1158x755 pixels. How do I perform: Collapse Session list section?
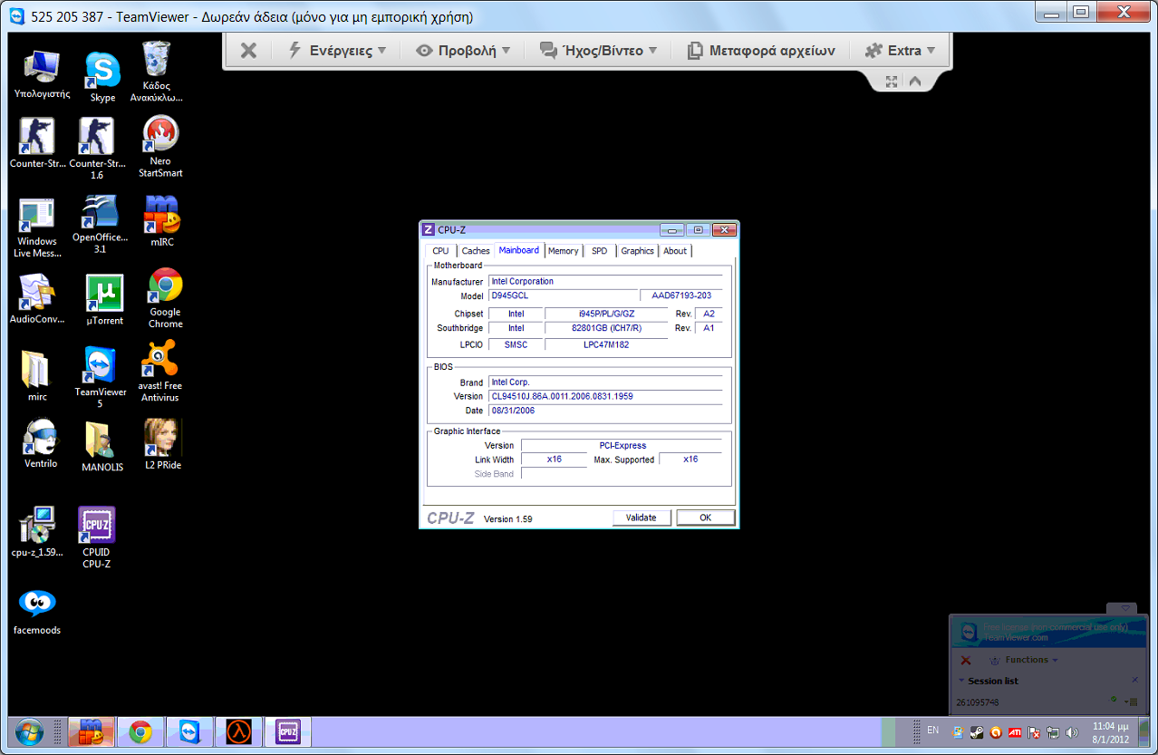[x=962, y=681]
